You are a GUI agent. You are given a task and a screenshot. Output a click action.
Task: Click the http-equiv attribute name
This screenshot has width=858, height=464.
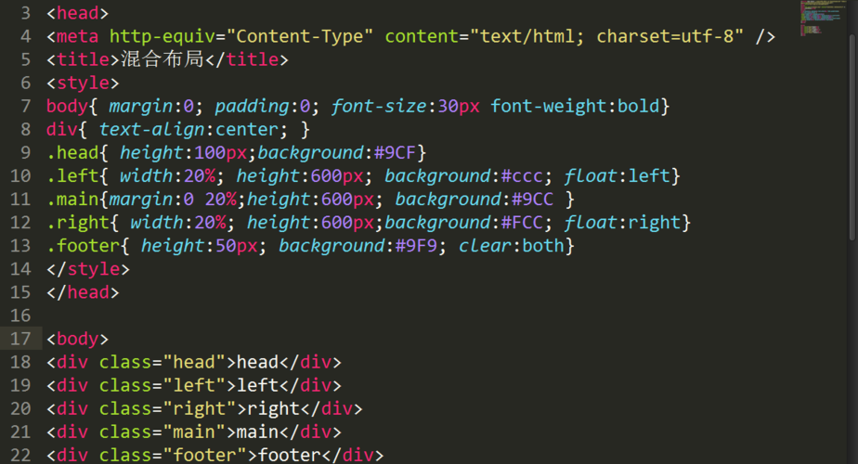[x=162, y=36]
